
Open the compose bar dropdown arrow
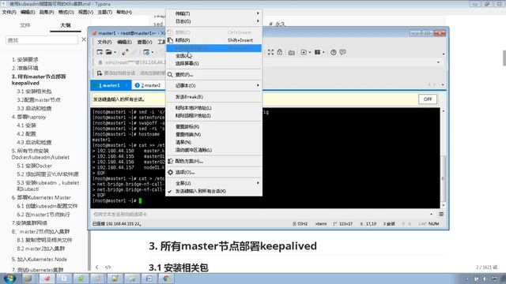click(x=432, y=214)
